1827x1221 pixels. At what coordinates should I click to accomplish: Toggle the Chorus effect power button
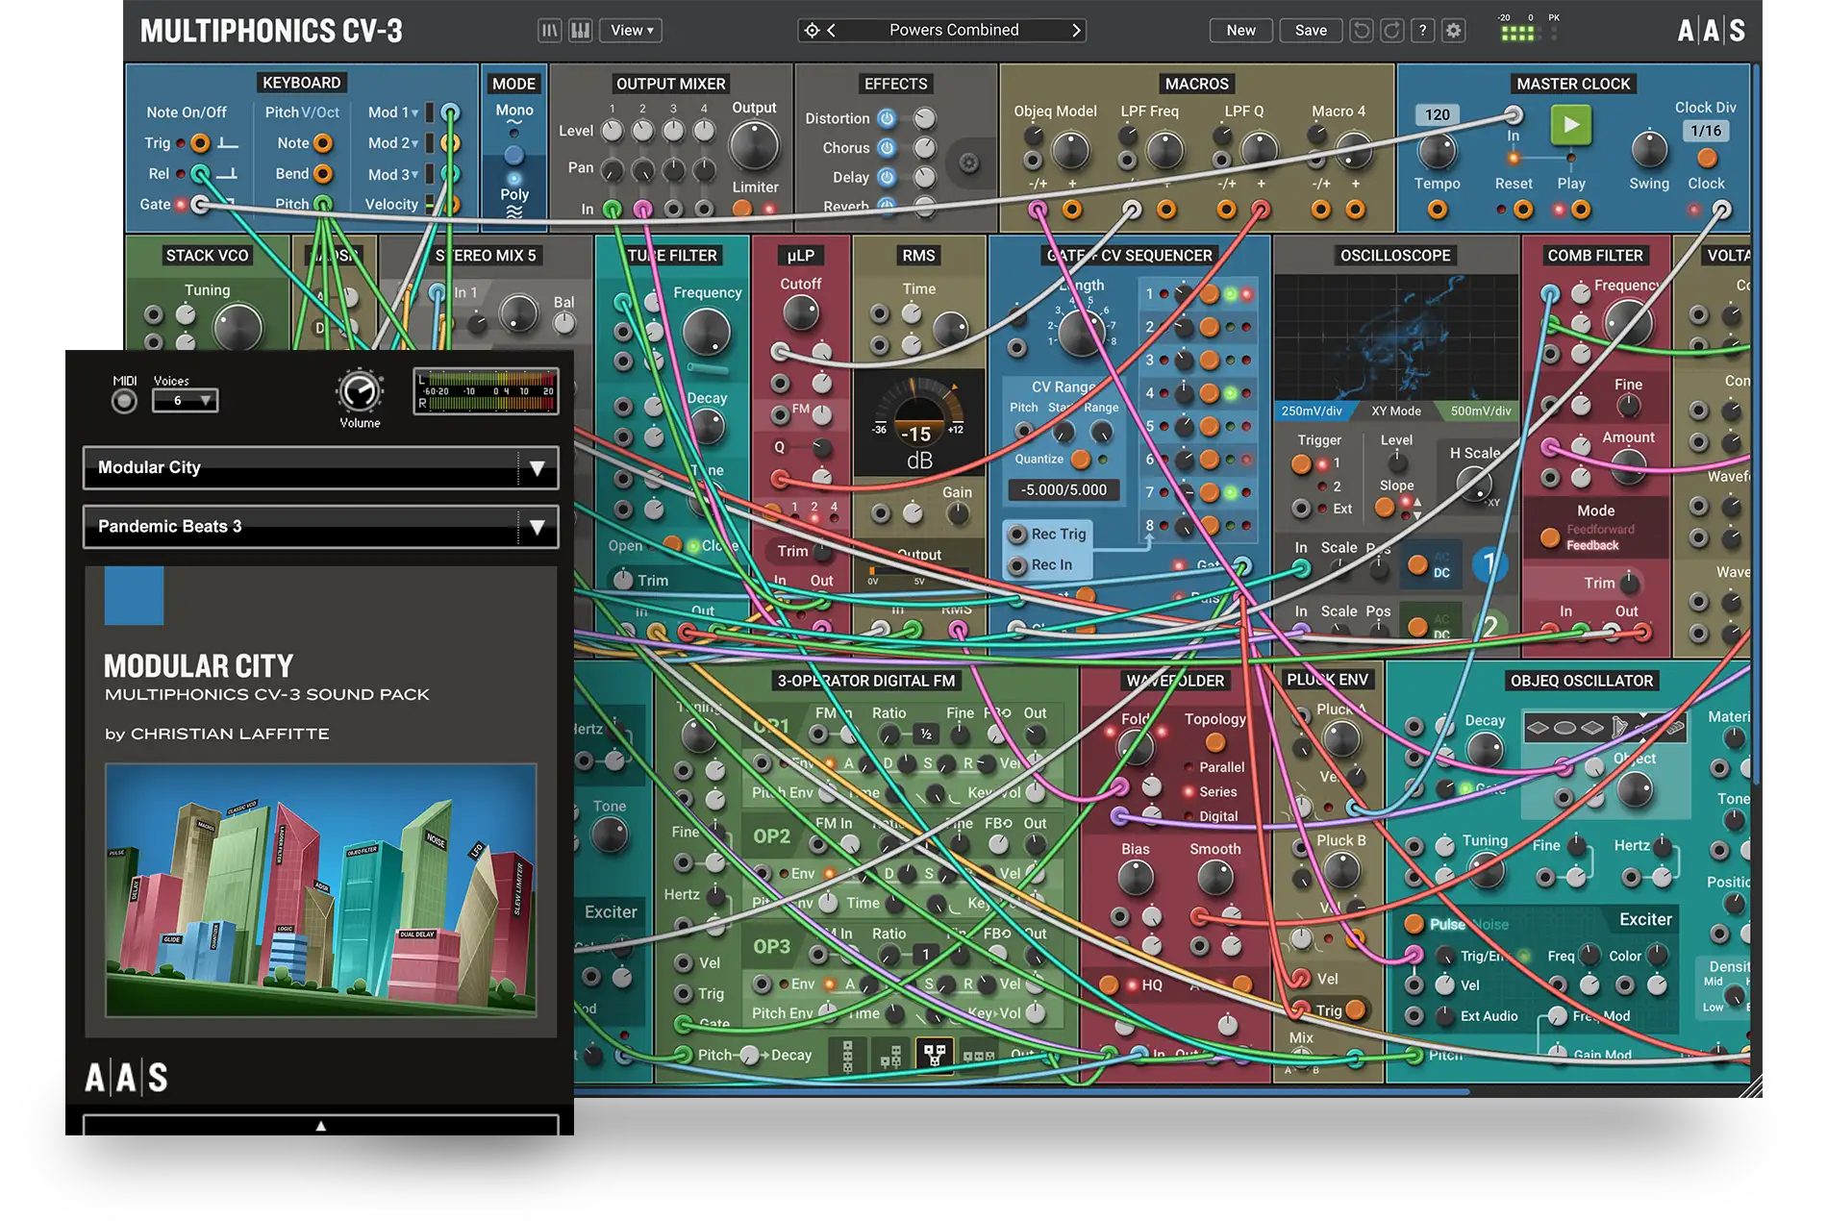[887, 148]
